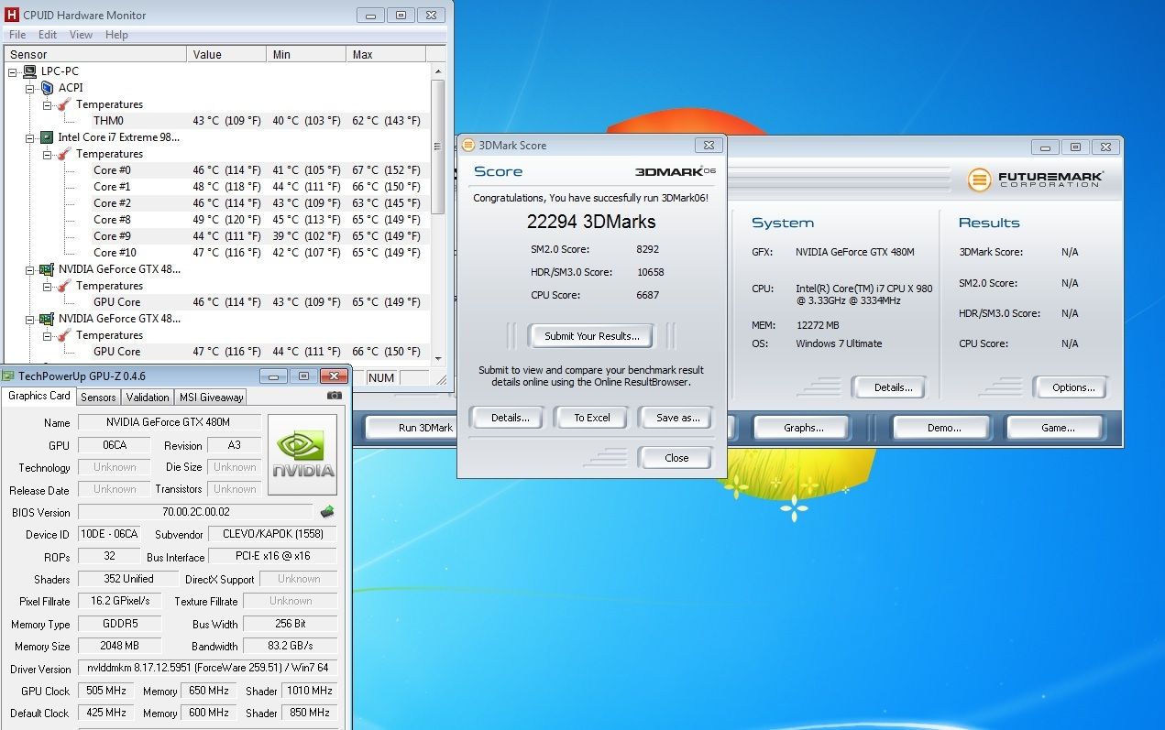The width and height of the screenshot is (1165, 730).
Task: Open the Edit menu in HWMonitor
Action: point(48,35)
